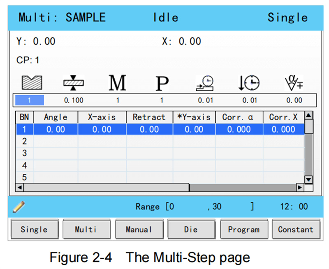329x269 pixels.
Task: Click the 12:00 clock display
Action: point(294,206)
